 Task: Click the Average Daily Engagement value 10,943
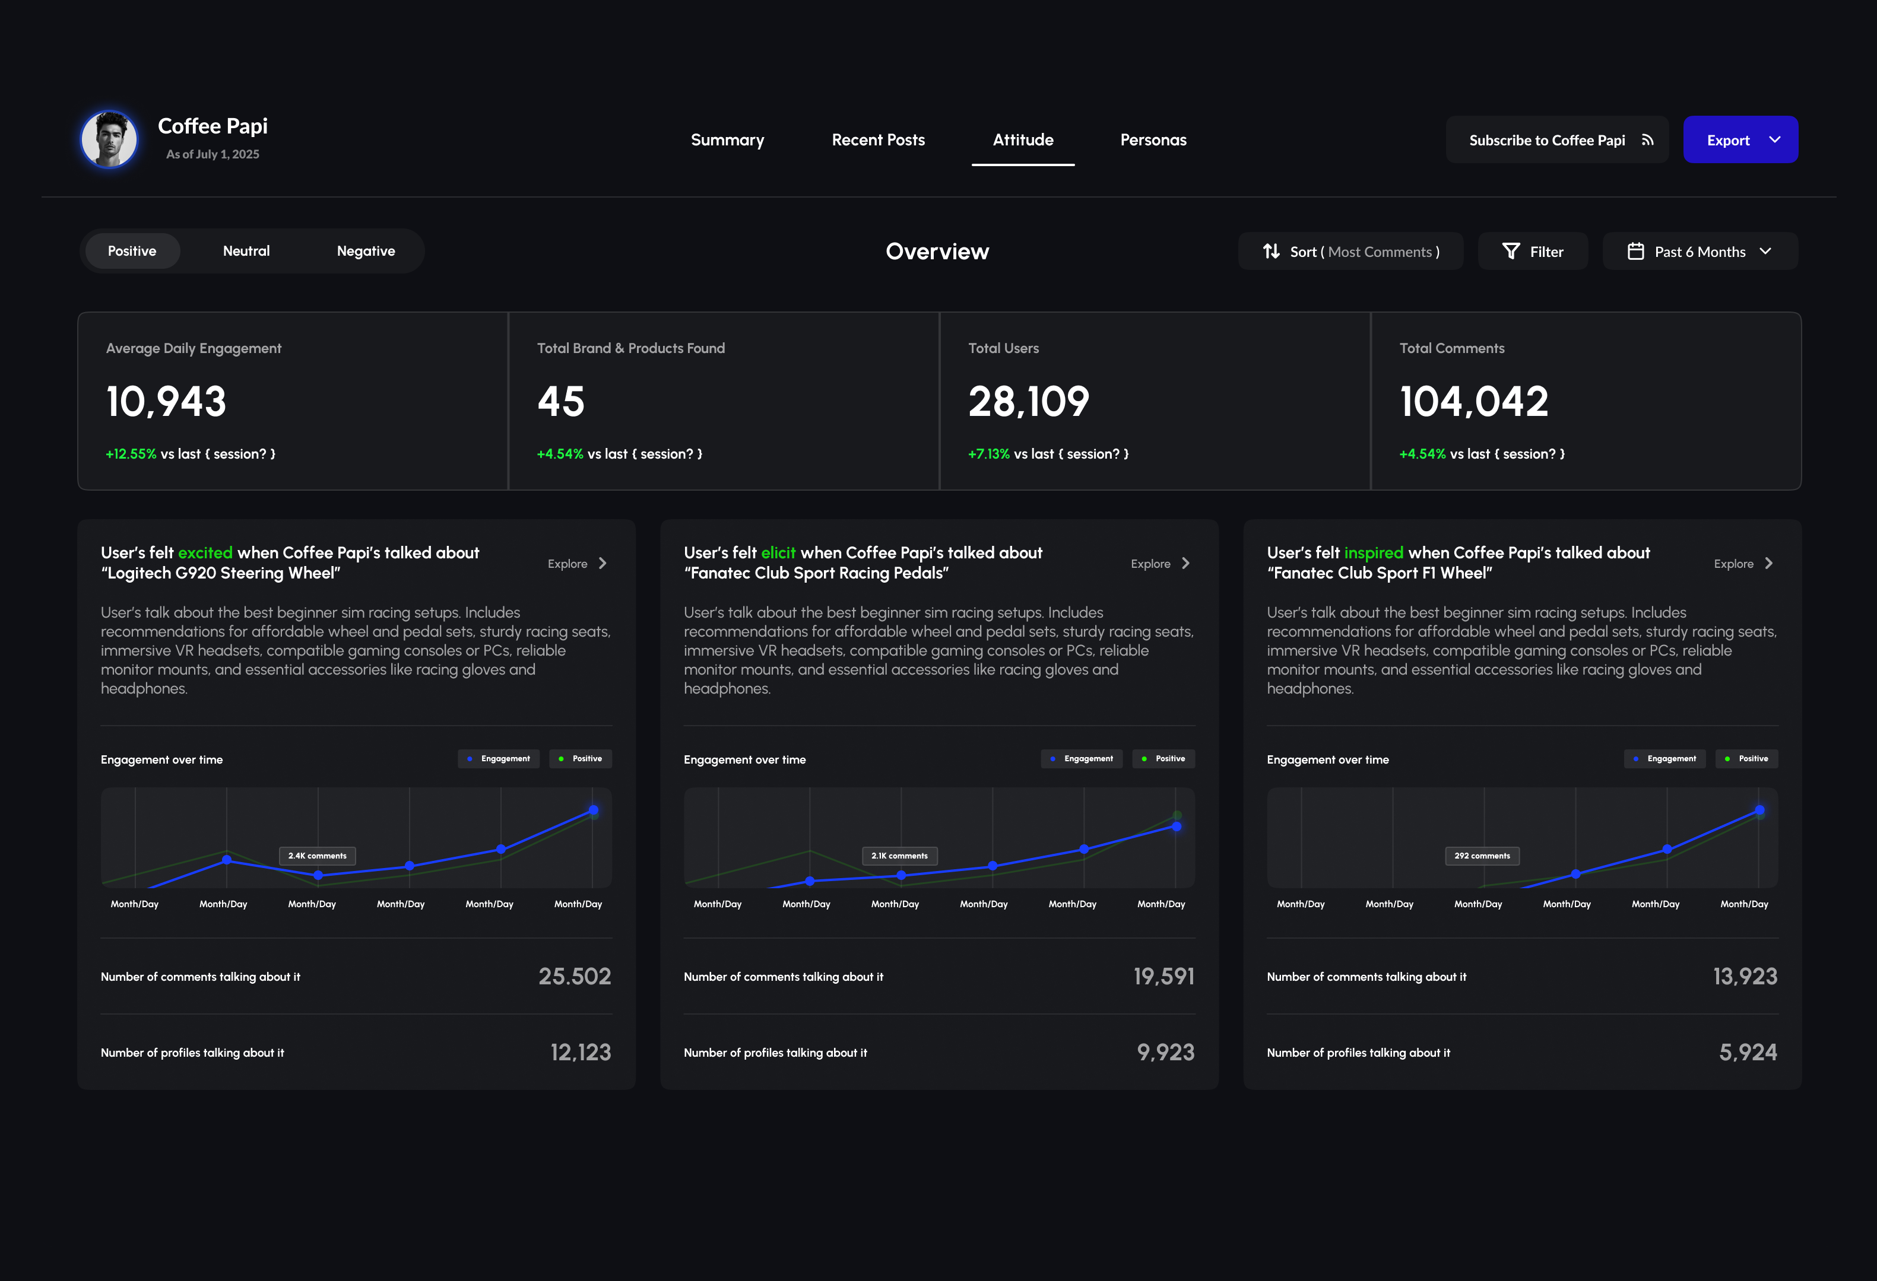[x=166, y=402]
